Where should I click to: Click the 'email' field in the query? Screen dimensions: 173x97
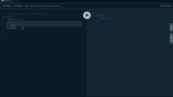(x=13, y=28)
